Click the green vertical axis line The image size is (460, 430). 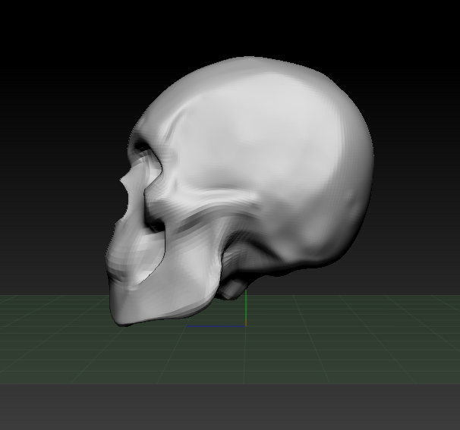(x=246, y=306)
